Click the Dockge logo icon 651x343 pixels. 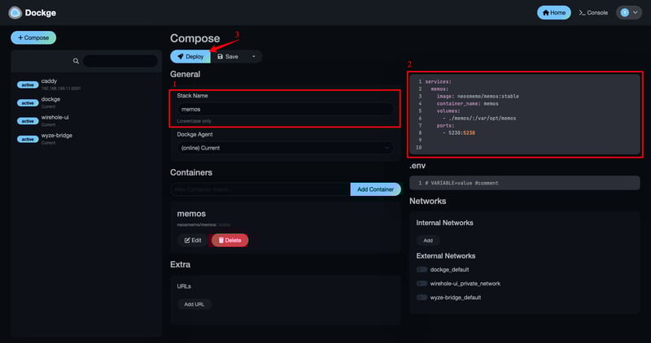[x=15, y=13]
